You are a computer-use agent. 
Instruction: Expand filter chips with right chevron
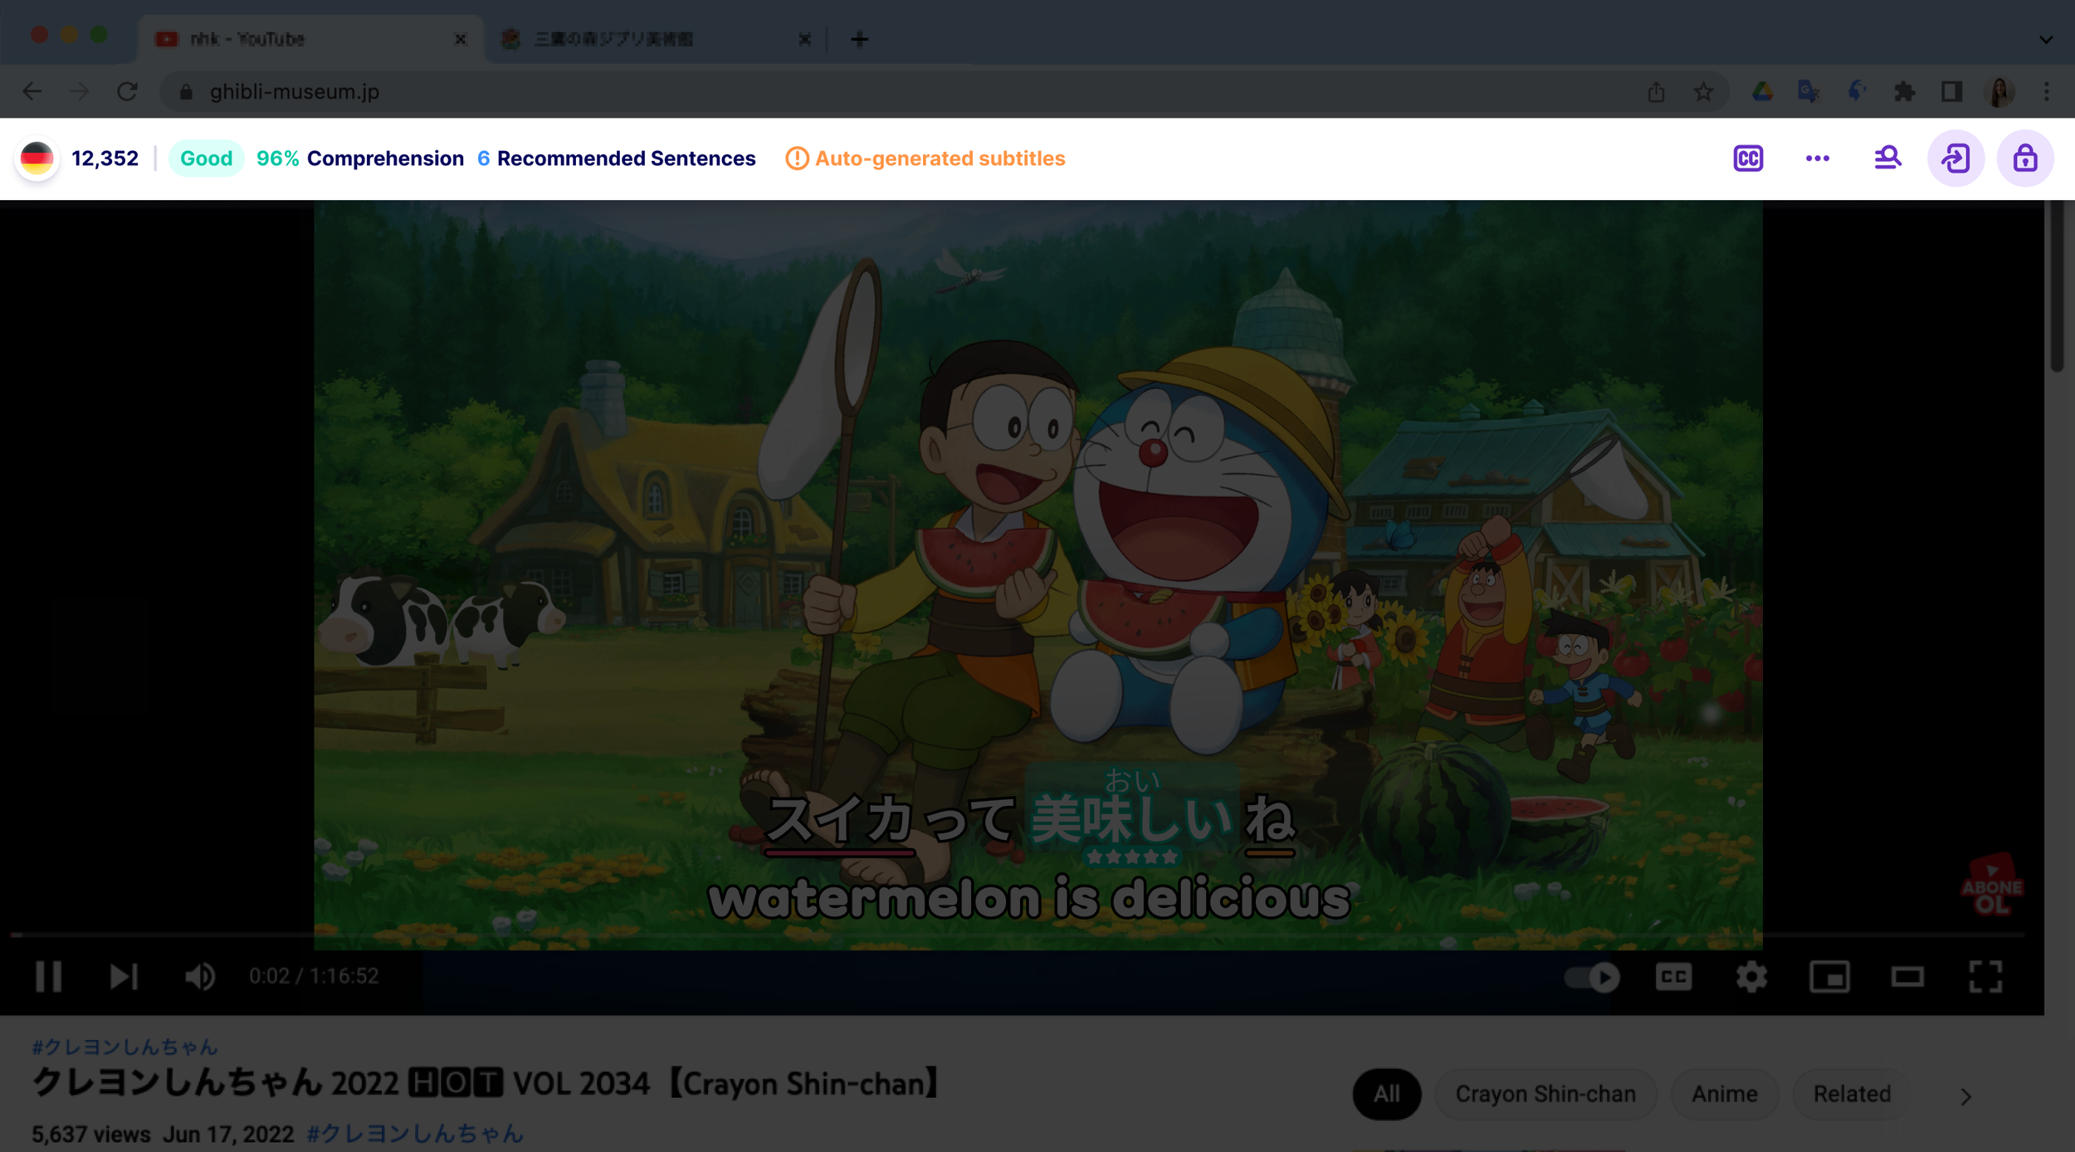click(1965, 1096)
